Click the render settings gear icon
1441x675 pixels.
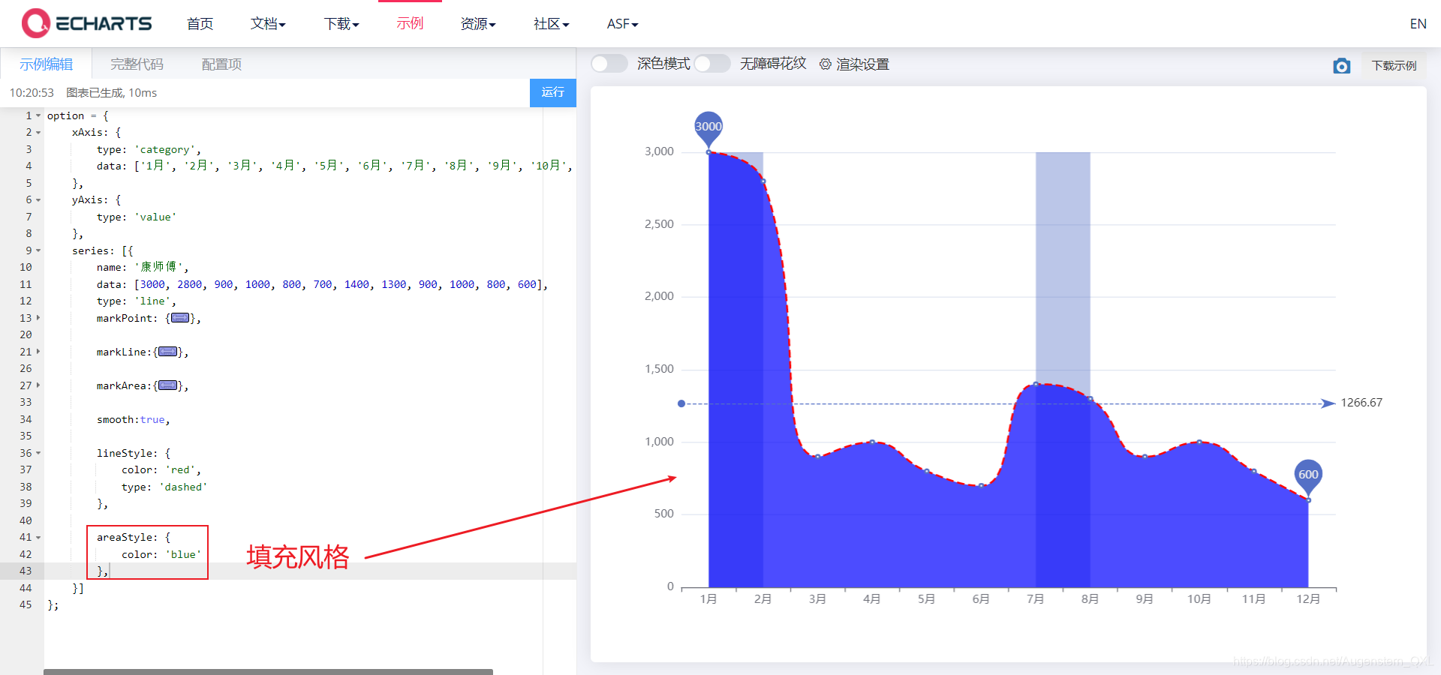pyautogui.click(x=826, y=64)
